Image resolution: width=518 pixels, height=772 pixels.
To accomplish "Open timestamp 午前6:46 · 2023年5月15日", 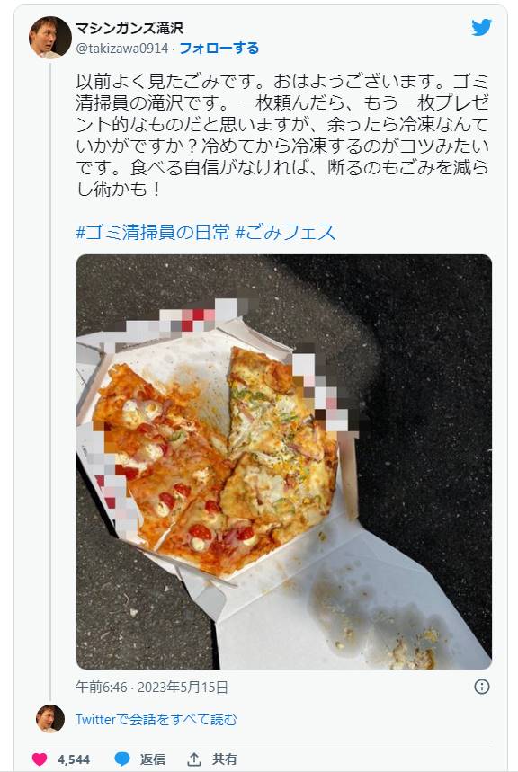I will [152, 687].
